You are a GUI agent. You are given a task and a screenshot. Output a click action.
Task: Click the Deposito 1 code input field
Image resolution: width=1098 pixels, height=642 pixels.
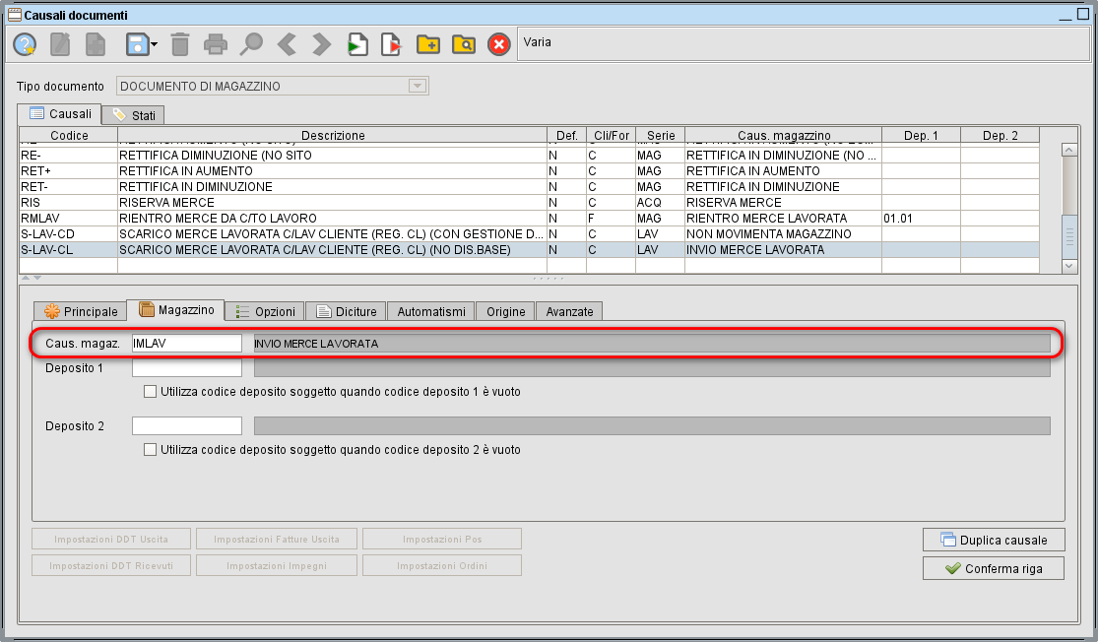coord(187,368)
